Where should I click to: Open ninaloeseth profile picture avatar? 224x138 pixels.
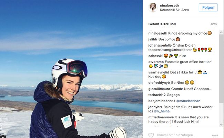(x=153, y=7)
